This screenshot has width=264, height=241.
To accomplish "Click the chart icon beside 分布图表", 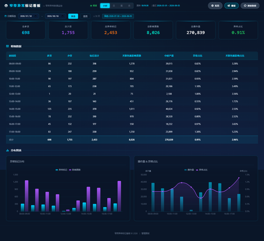I will click(x=7, y=150).
